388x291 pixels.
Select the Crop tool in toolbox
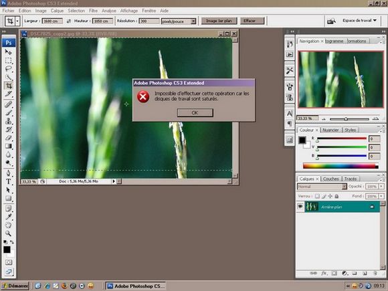[9, 86]
